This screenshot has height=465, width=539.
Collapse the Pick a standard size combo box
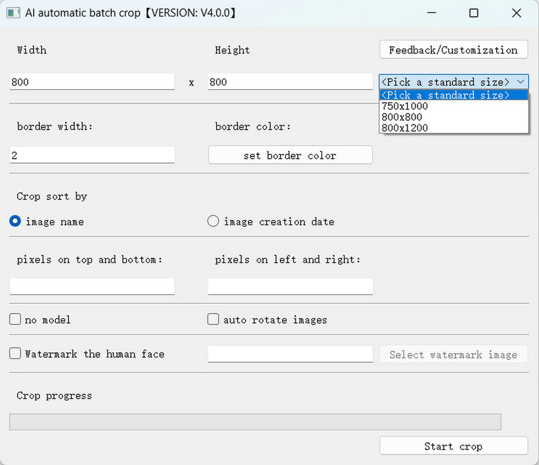[x=454, y=82]
